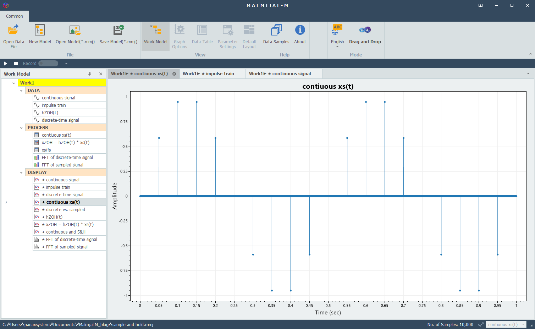Open a data file from the ribbon
Screen dimensions: 535x329
coord(13,36)
